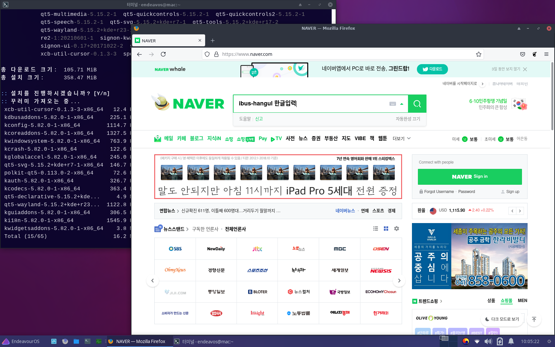Open the Firefox hamburger menu

click(546, 54)
